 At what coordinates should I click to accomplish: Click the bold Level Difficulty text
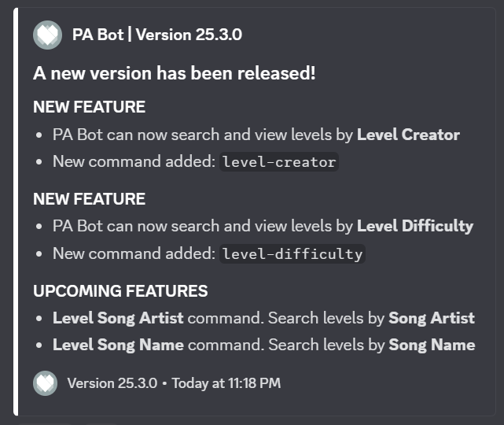[x=414, y=227]
